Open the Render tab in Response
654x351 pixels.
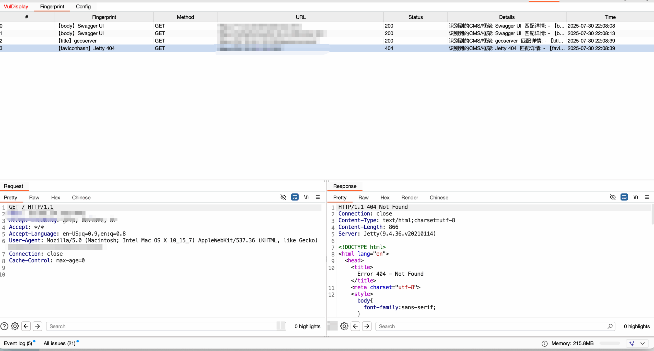point(410,197)
